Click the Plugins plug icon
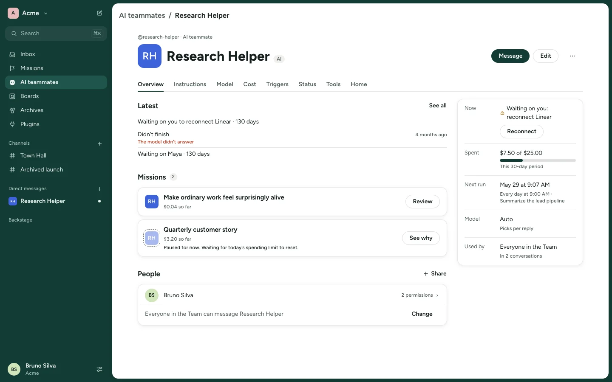This screenshot has height=382, width=612. [12, 124]
